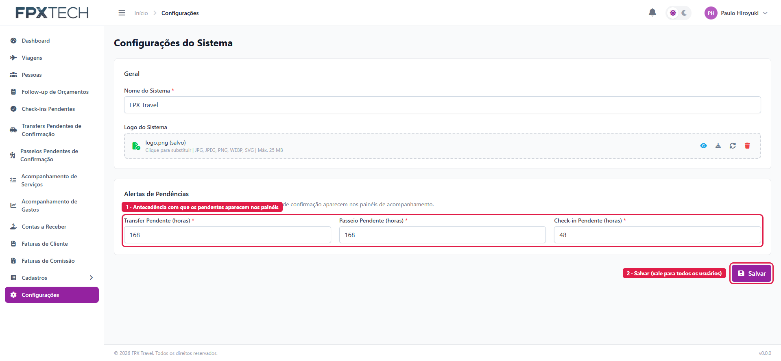781x361 pixels.
Task: Expand the Cadastros submenu chevron
Action: tap(91, 278)
